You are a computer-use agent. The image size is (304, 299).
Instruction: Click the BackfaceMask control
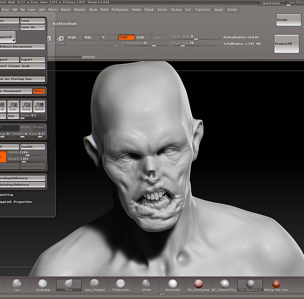(x=64, y=24)
